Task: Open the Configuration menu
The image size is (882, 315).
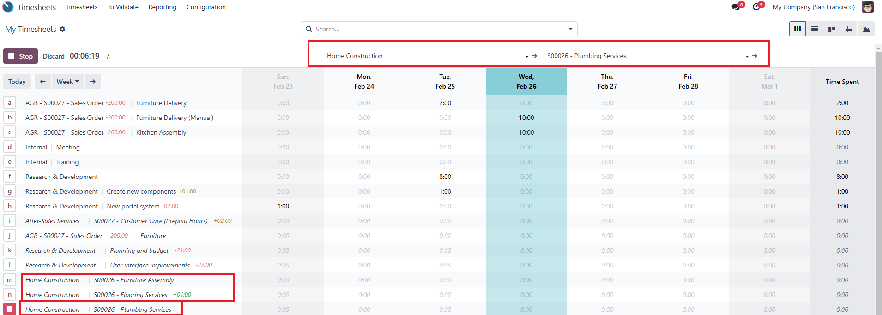Action: click(206, 7)
